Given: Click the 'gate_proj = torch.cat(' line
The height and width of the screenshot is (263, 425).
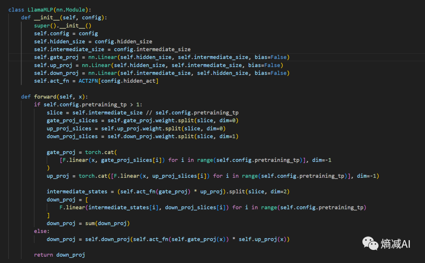Looking at the screenshot, I should 82,152.
